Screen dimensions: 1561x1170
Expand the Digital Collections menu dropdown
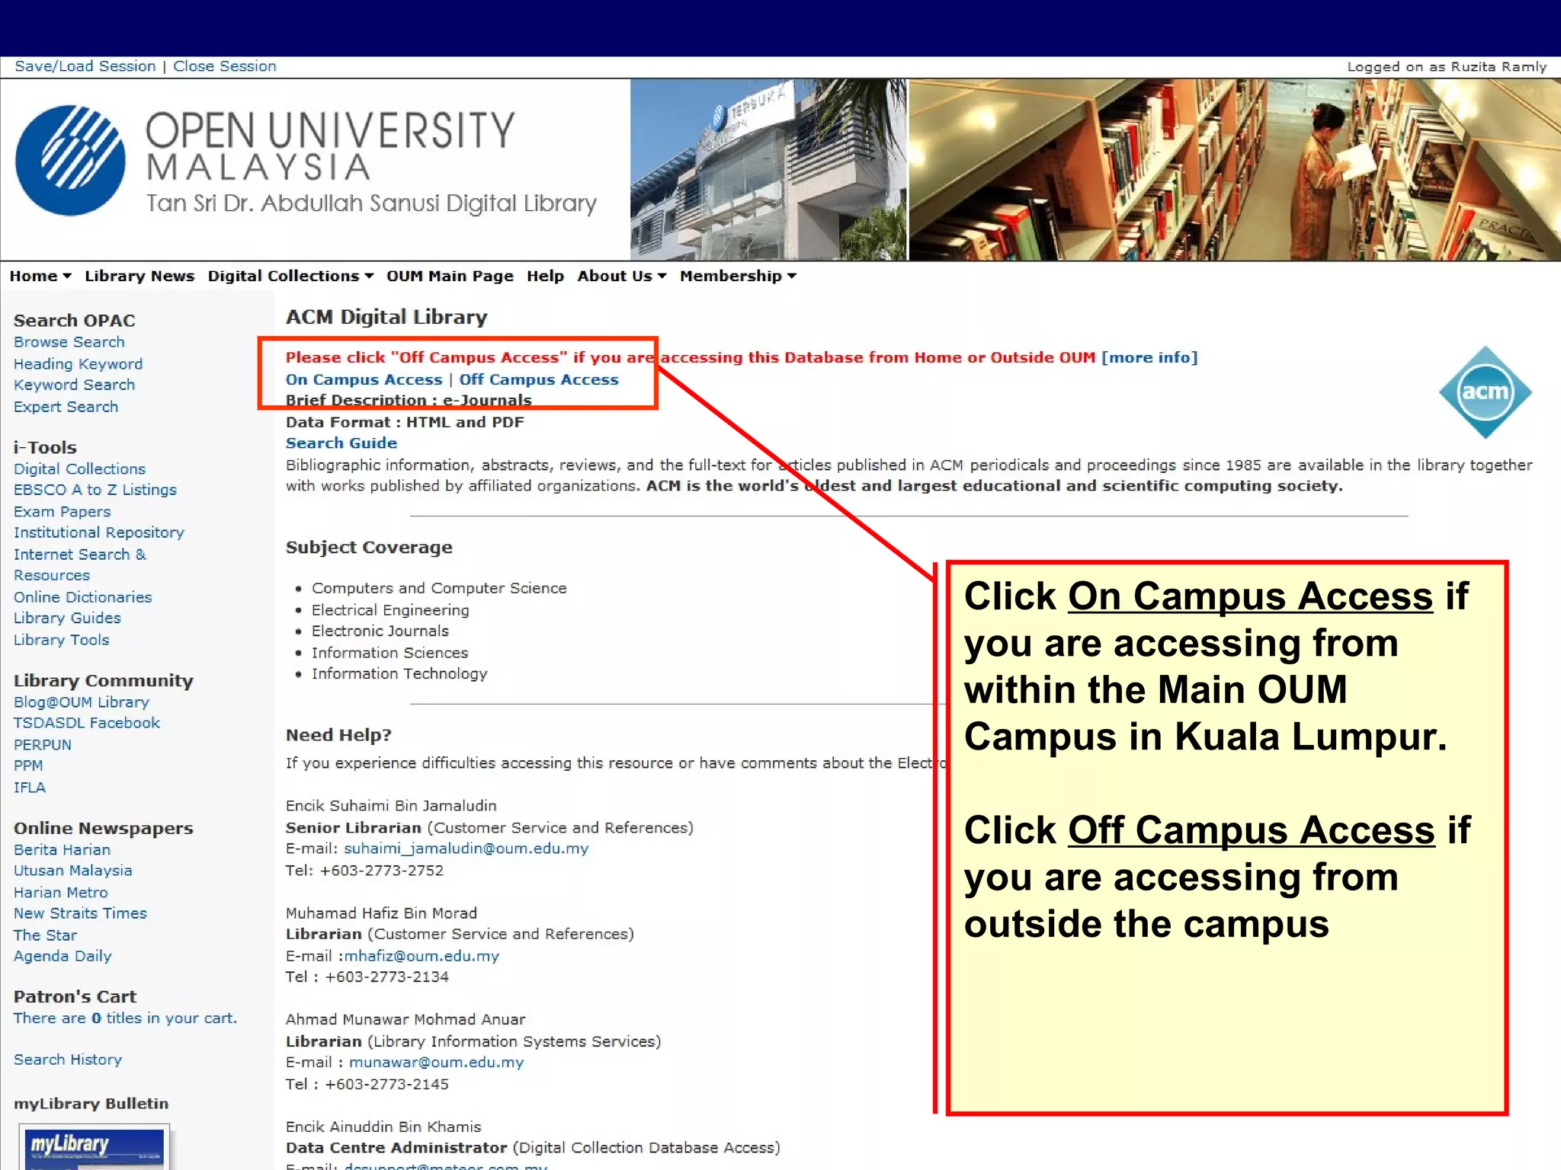click(290, 276)
